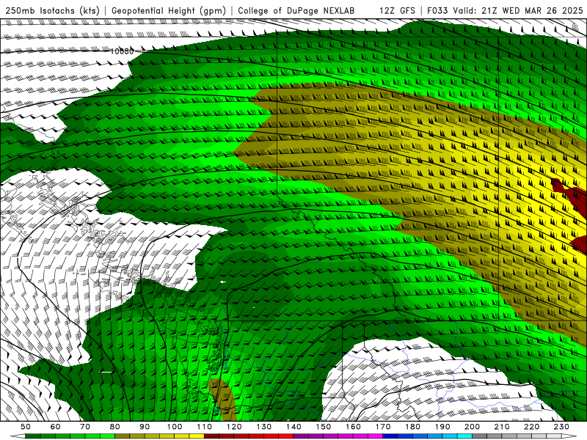The image size is (587, 440).
Task: Click the '12Z GFS' model run label
Action: pos(398,11)
